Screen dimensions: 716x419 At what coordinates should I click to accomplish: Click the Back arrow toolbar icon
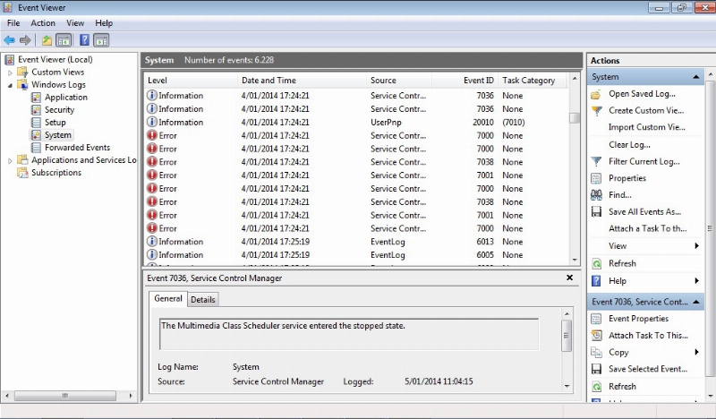coord(9,40)
